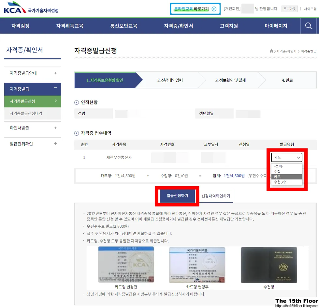Open the 마이페이지 main menu
319x308 pixels.
pyautogui.click(x=276, y=26)
